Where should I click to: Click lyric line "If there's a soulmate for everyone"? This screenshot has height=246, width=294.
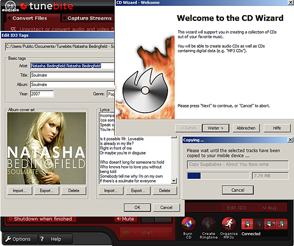128,181
